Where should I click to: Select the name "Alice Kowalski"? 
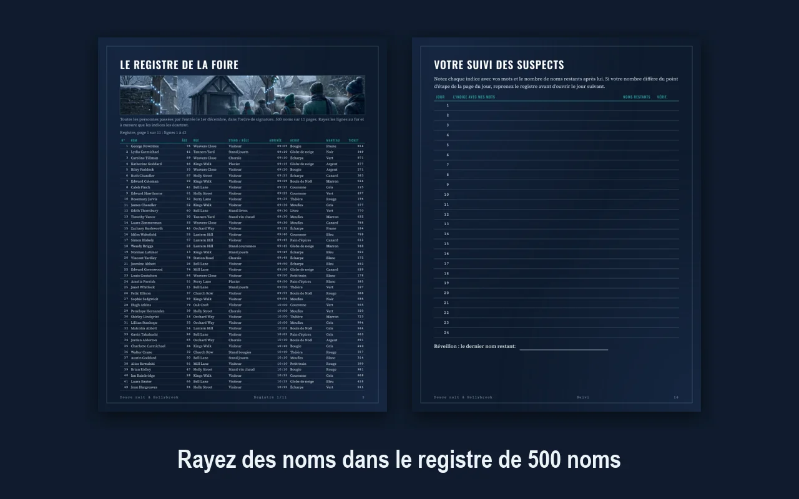coord(143,364)
